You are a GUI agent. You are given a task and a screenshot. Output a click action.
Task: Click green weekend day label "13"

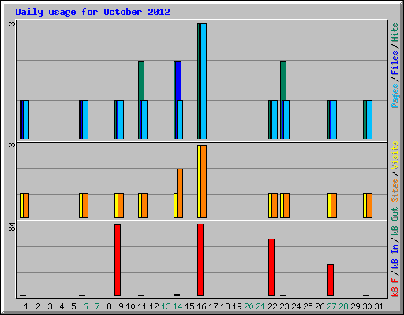(166, 306)
